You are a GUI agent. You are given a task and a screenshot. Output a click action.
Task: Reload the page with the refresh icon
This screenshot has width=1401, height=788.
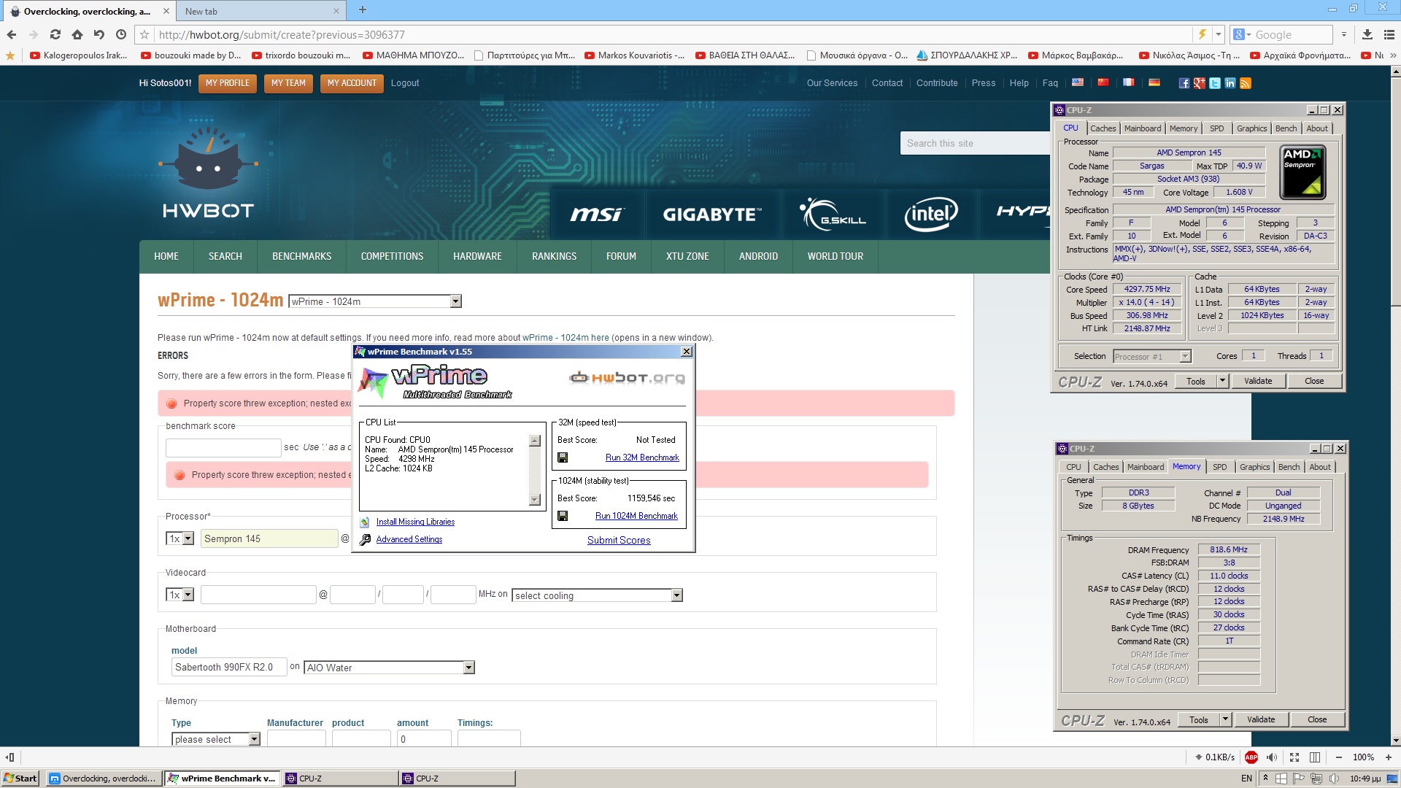pyautogui.click(x=55, y=34)
